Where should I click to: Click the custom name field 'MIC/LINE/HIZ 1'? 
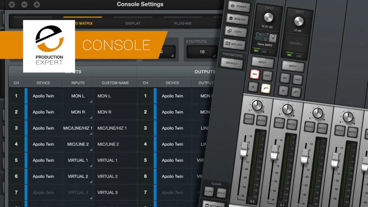[115, 128]
